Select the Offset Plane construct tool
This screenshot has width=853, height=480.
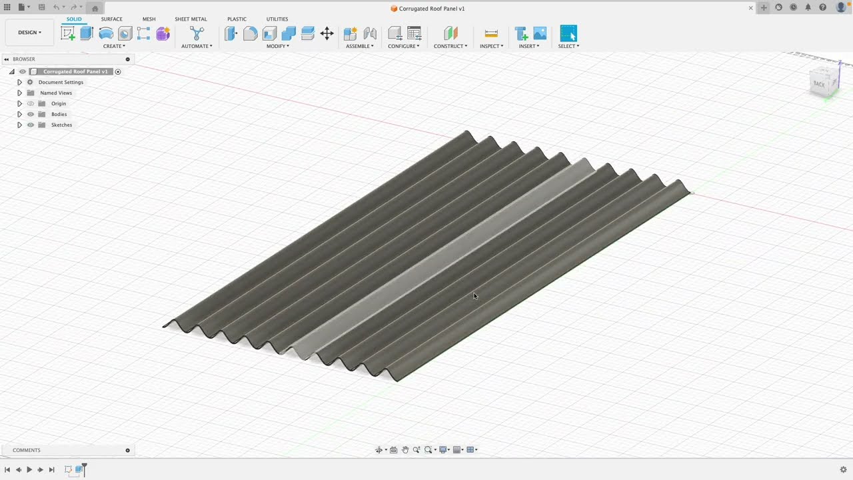450,33
